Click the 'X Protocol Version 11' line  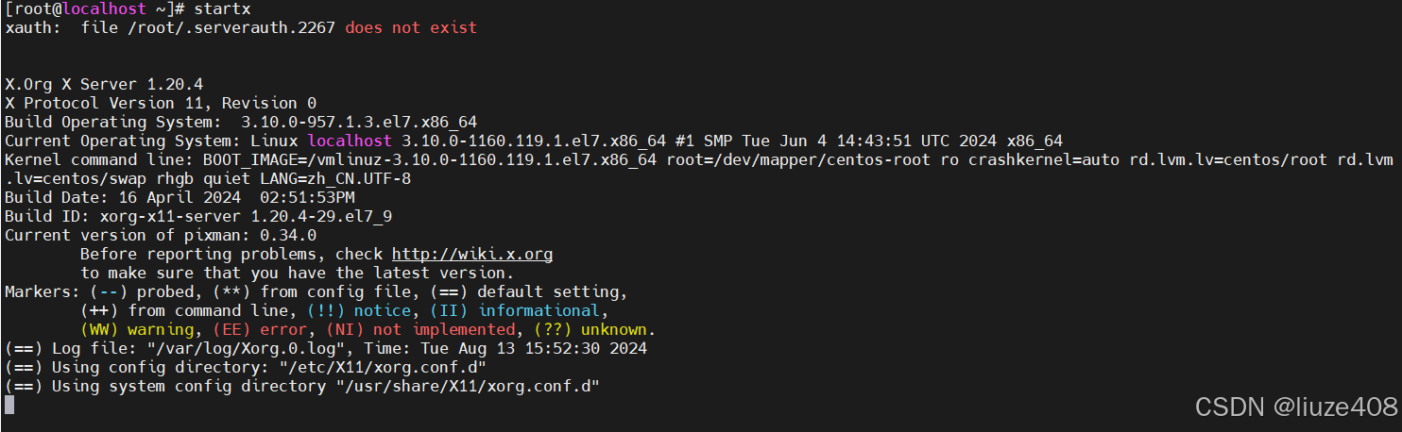click(x=161, y=103)
